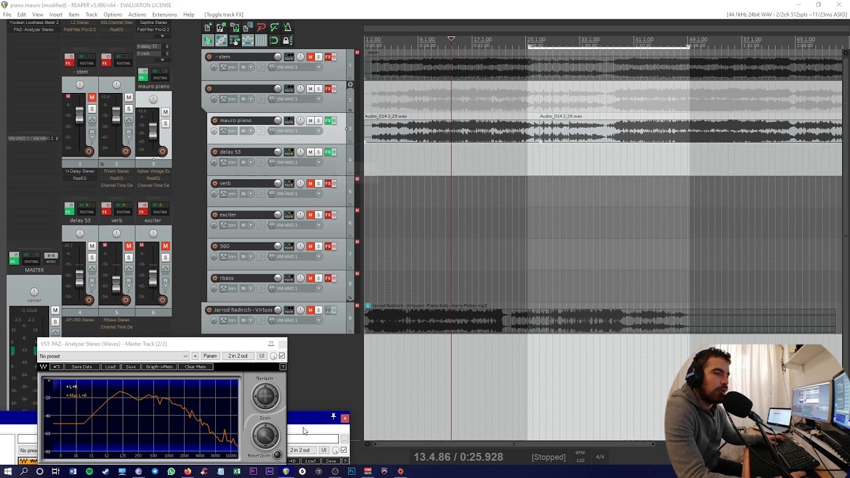The image size is (850, 478).
Task: Click Param button in PAZ window
Action: coord(210,356)
